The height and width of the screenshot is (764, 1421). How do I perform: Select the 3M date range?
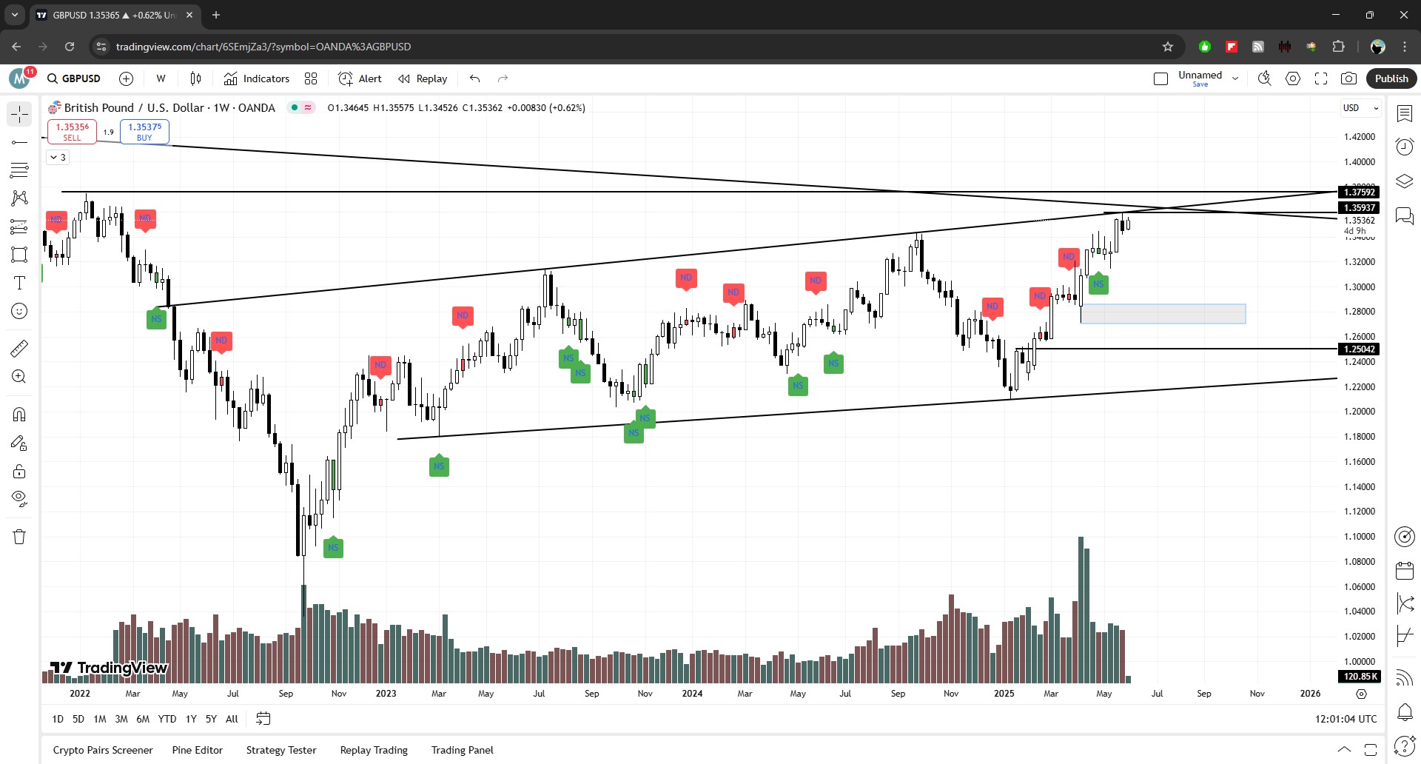tap(121, 719)
